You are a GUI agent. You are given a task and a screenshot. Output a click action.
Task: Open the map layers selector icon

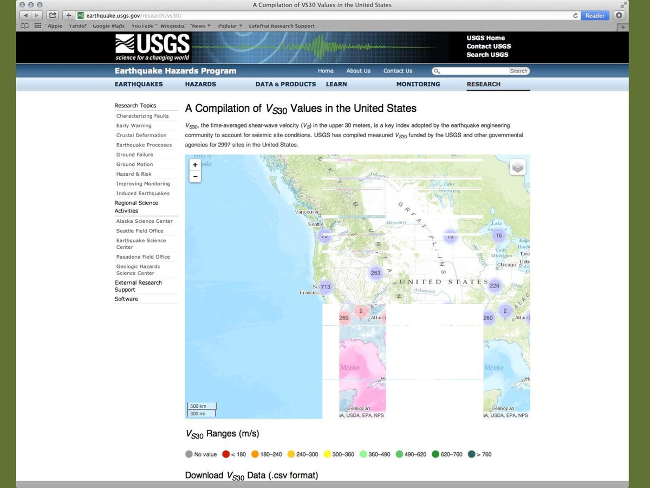pos(518,168)
